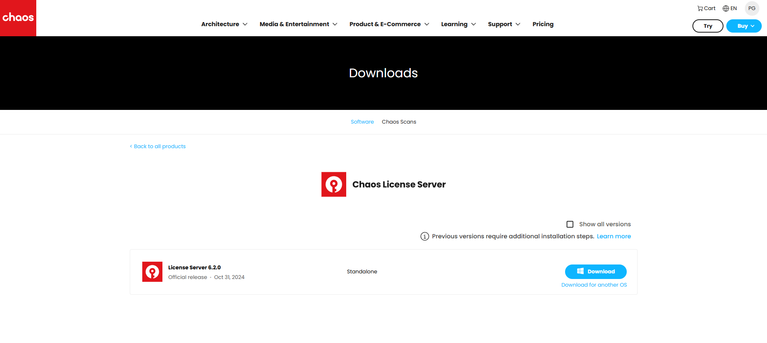
Task: Click the large Chaos License Server logo
Action: coord(334,184)
